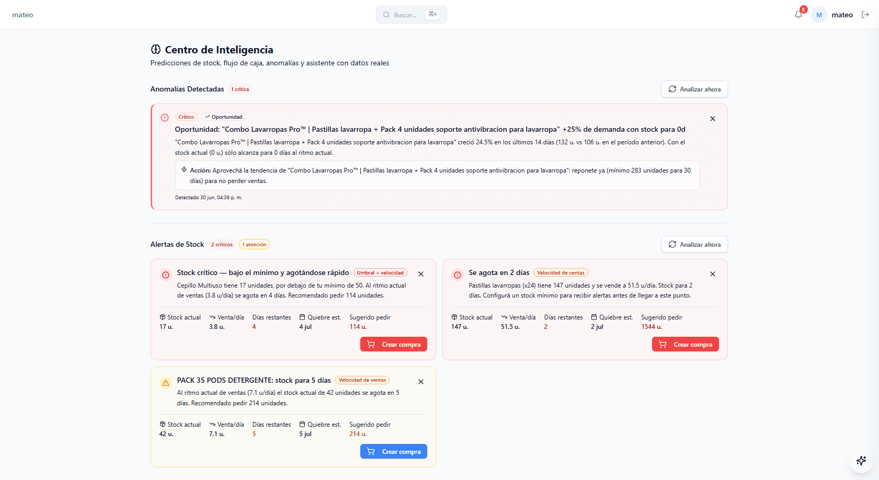The height and width of the screenshot is (480, 879).
Task: Click Stock actual box icon in Cepillo card
Action: [163, 317]
